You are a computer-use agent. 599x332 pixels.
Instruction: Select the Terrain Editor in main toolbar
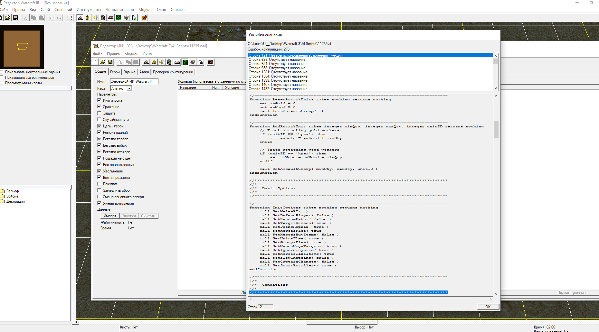pos(80,18)
